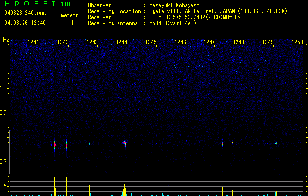Click the date stamp 04.03.26 12:40

(x=25, y=23)
